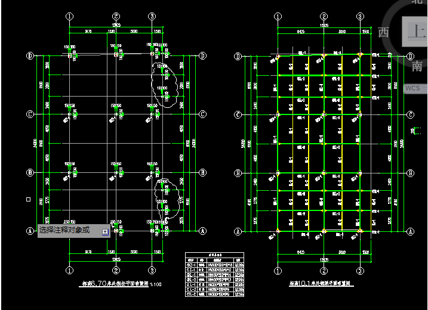
Task: Select top grid bubble 3 of left plan
Action: pos(152,16)
